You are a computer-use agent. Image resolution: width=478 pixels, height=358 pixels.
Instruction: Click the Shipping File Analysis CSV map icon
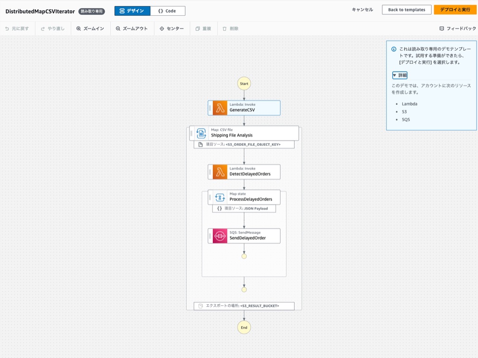[202, 133]
